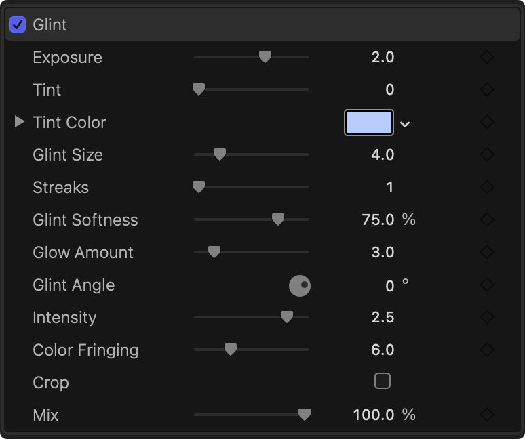Add a keyframe for Intensity
The image size is (525, 439).
(486, 318)
